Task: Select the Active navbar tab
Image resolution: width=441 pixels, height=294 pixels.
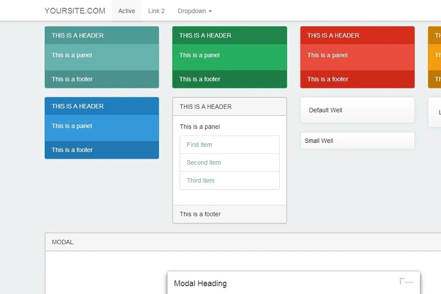Action: [x=126, y=11]
